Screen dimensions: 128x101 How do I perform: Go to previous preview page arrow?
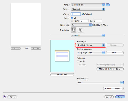pos(18,49)
